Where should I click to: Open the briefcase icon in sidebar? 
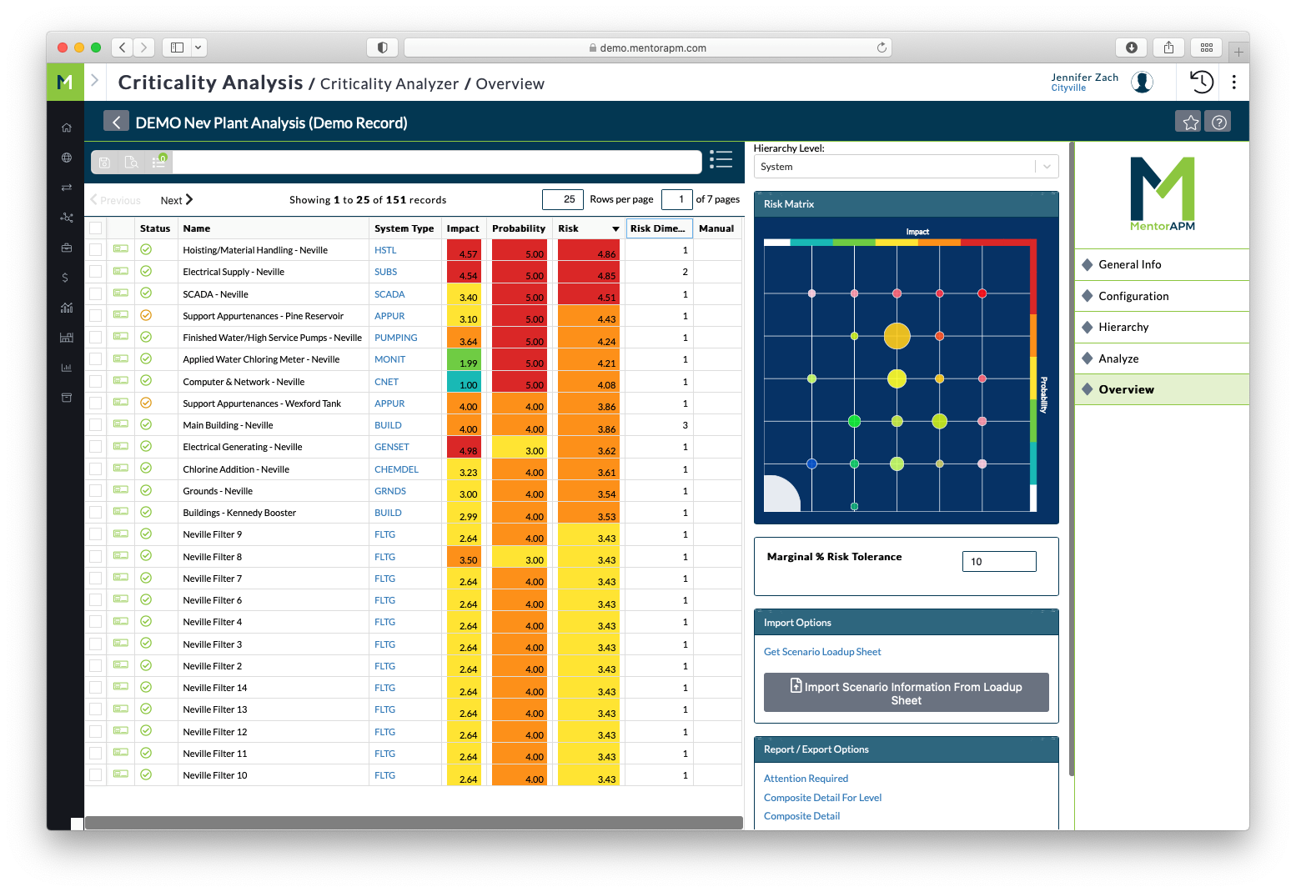66,248
